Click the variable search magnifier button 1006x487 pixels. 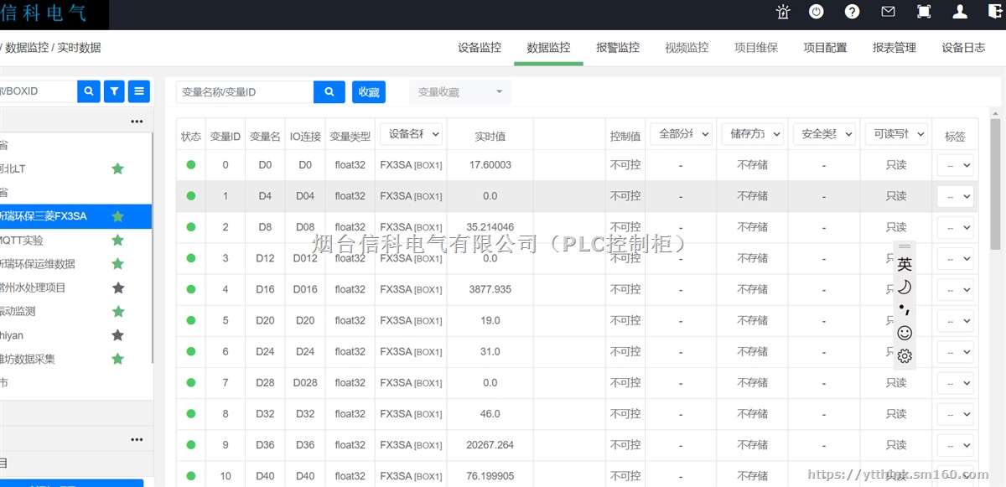pos(329,92)
